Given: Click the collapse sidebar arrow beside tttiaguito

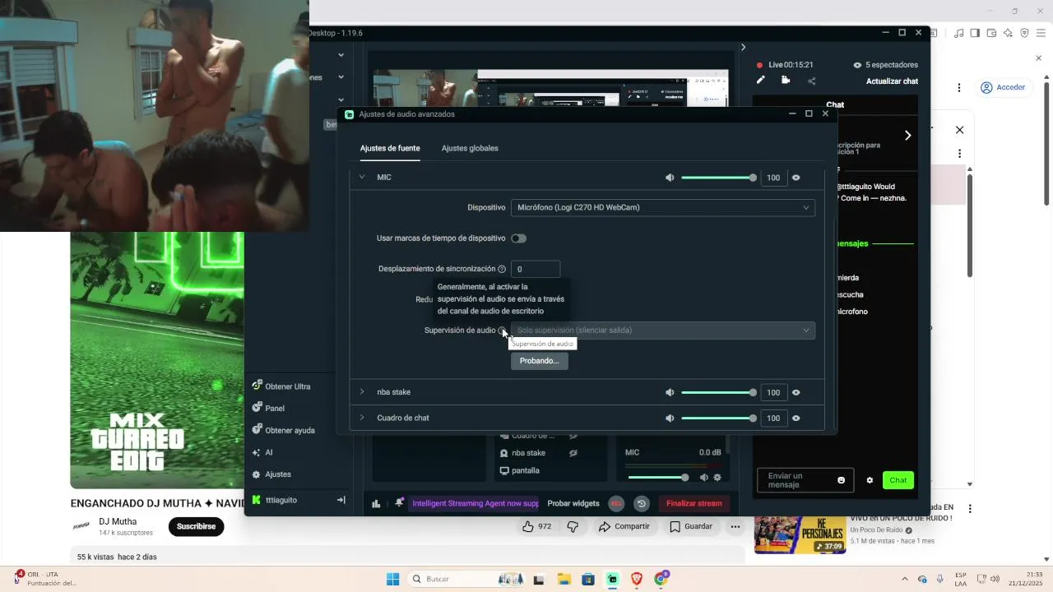Looking at the screenshot, I should click(x=341, y=500).
